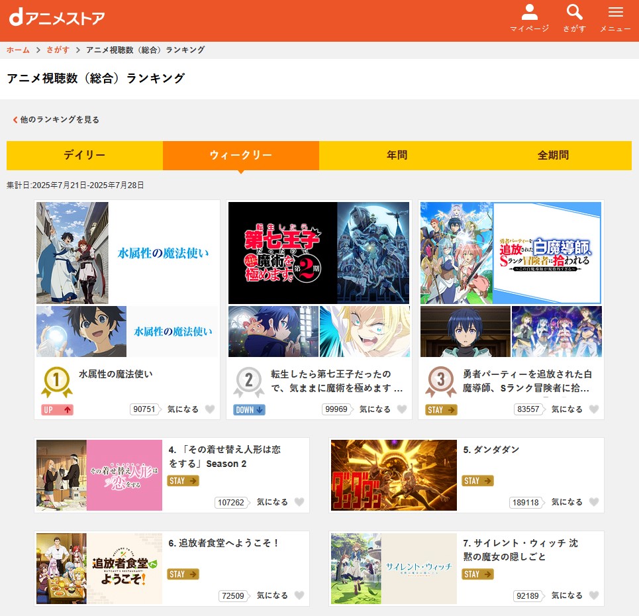Toggle heart favorite for その着せ替え人形は恋をする Season 2
This screenshot has width=639, height=616.
[x=299, y=502]
